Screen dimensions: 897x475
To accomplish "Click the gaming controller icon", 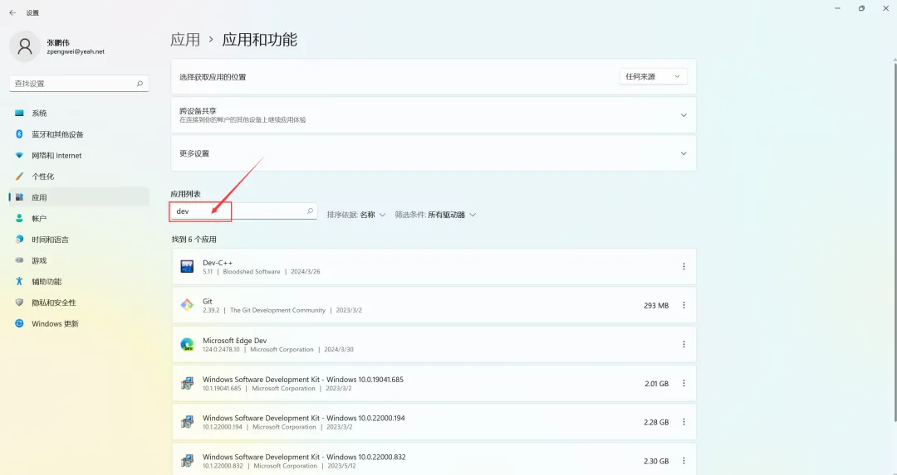I will point(19,261).
